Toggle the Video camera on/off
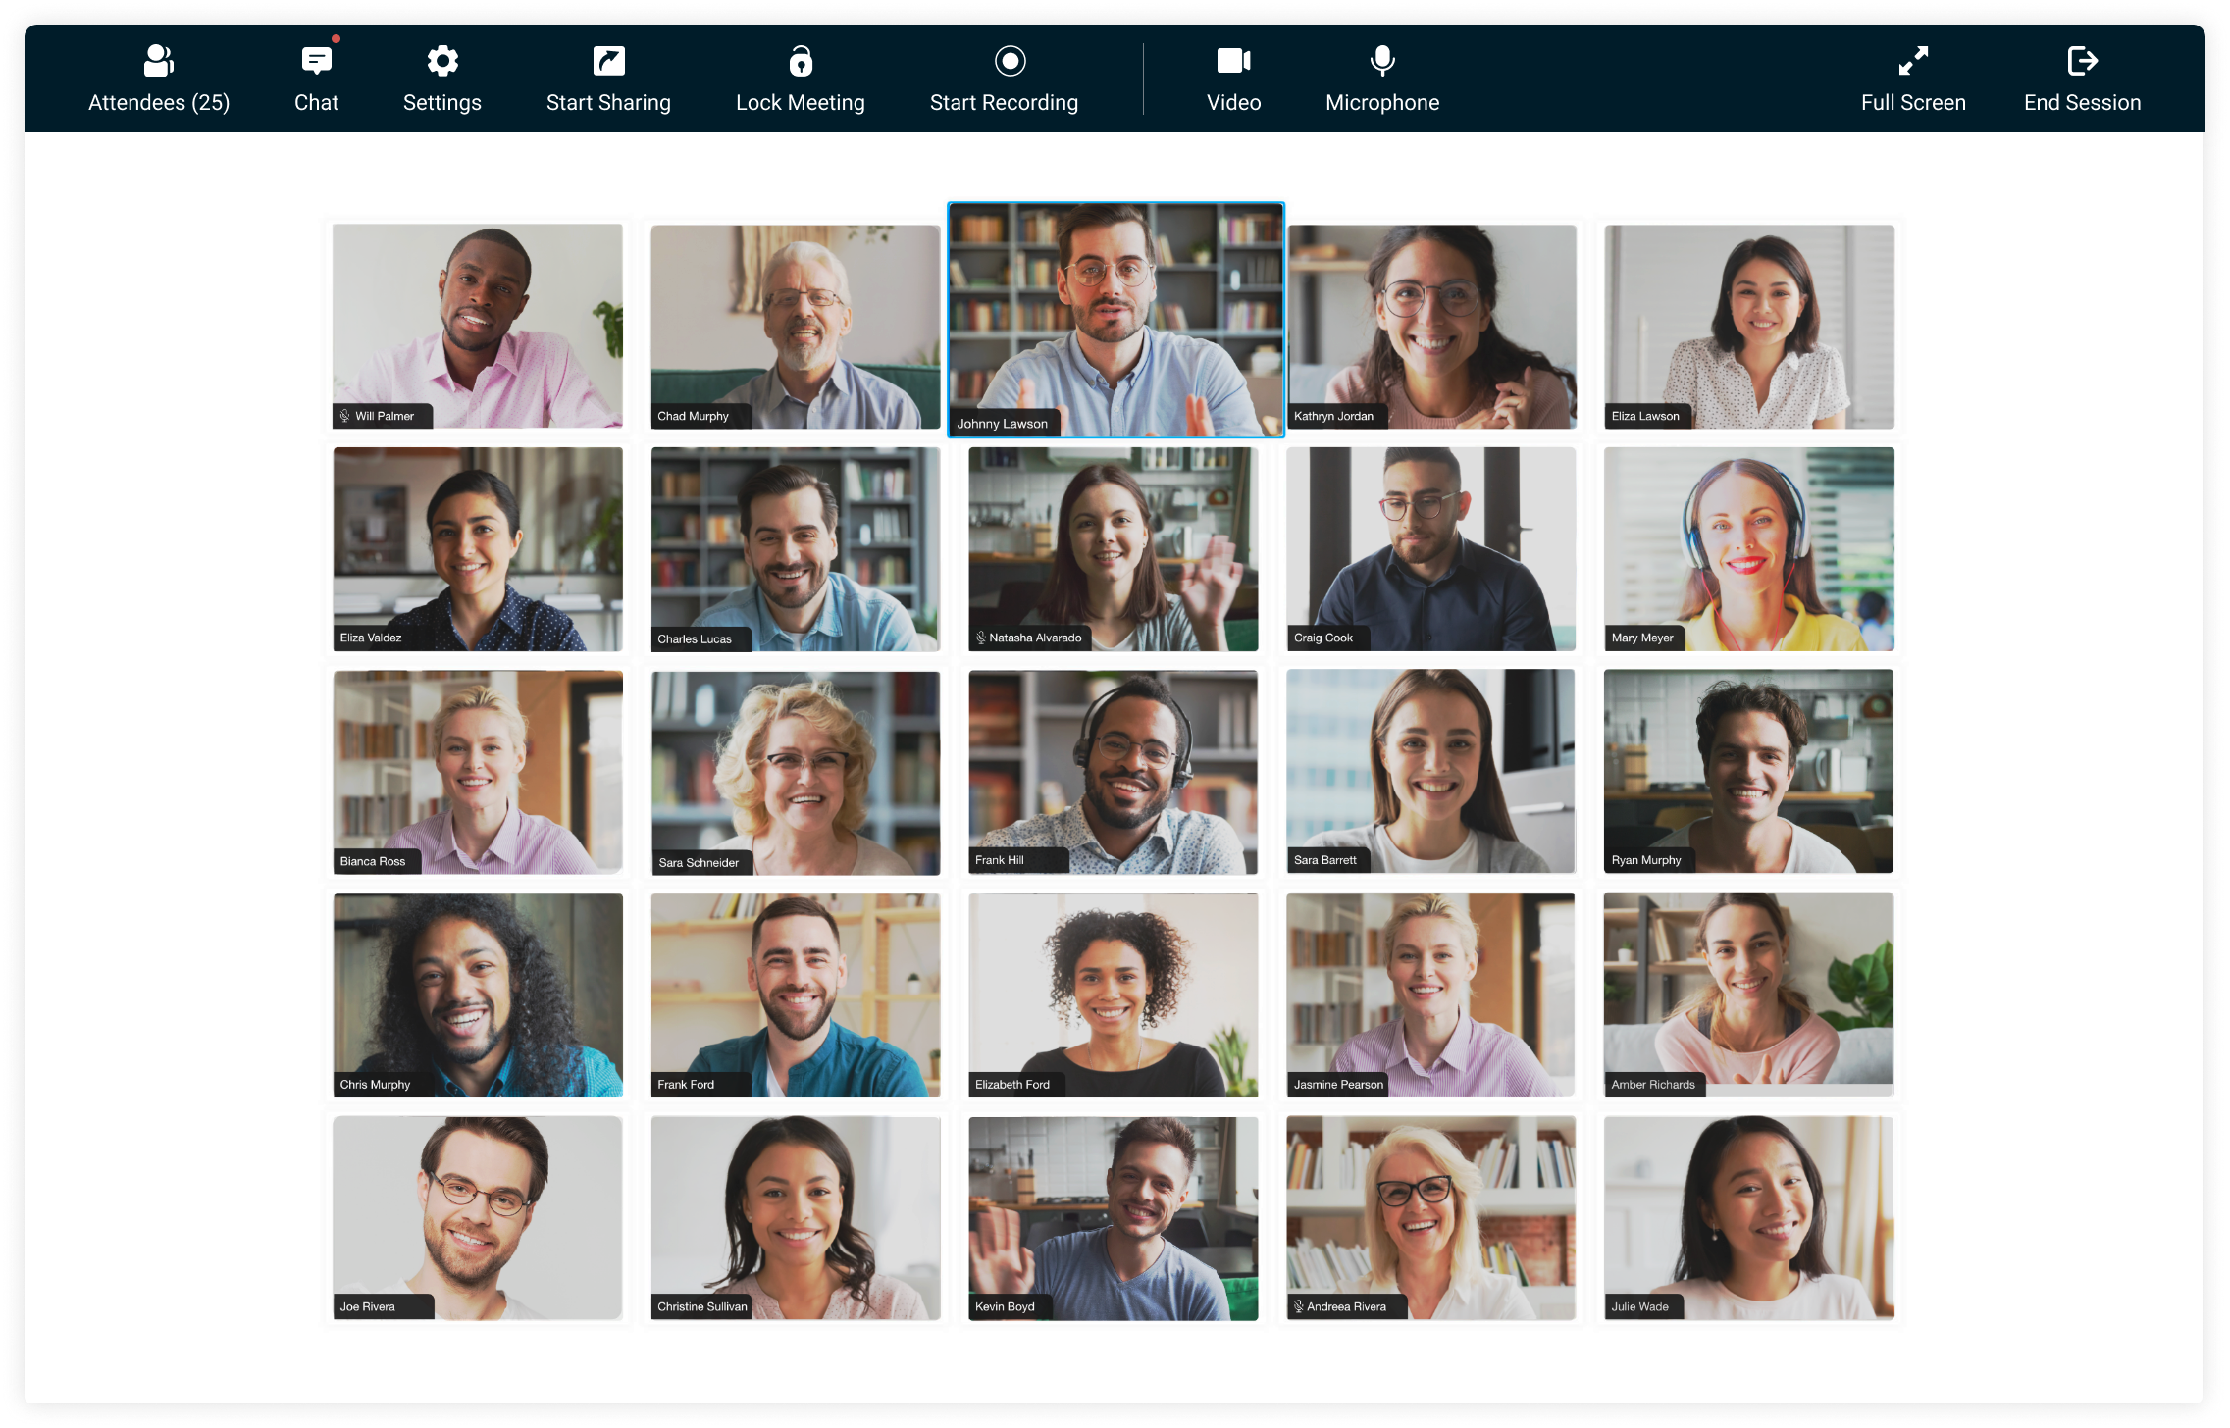2230x1428 pixels. (1232, 76)
